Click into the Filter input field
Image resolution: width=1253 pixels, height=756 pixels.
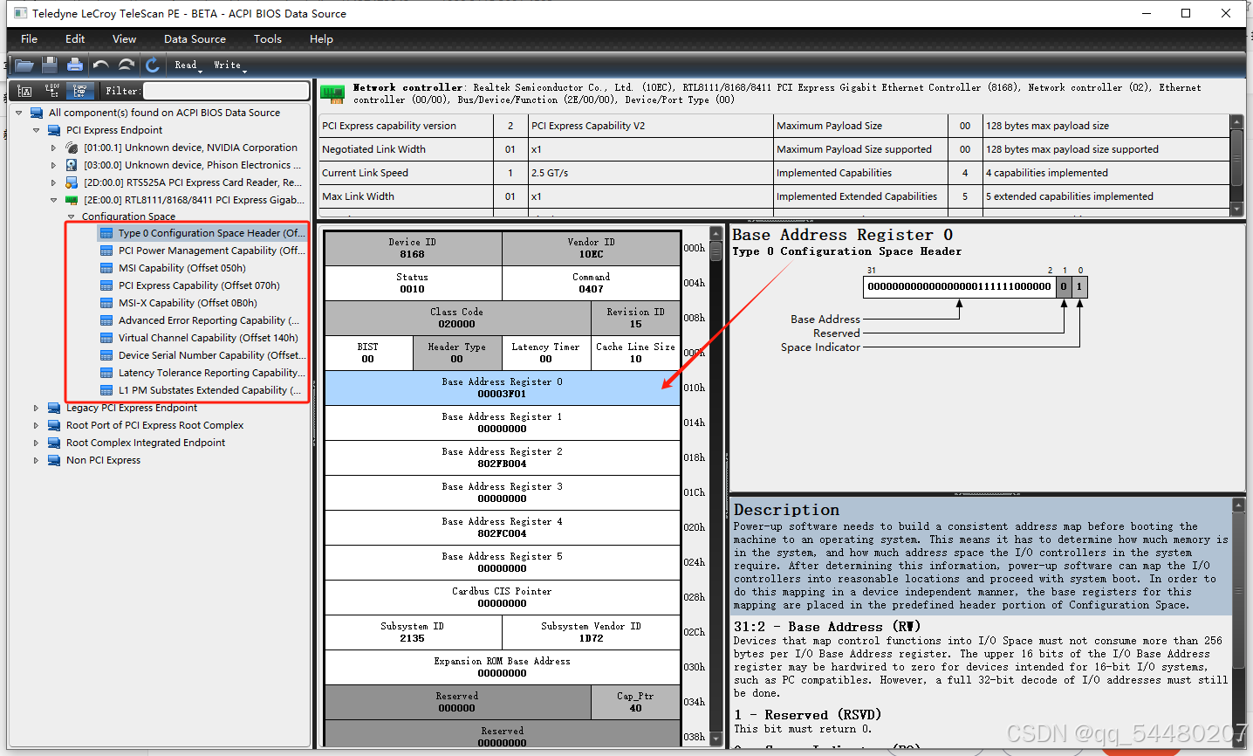click(226, 91)
